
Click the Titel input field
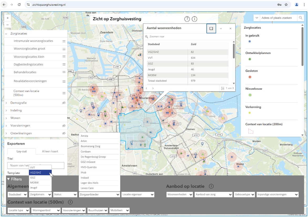pos(36,165)
